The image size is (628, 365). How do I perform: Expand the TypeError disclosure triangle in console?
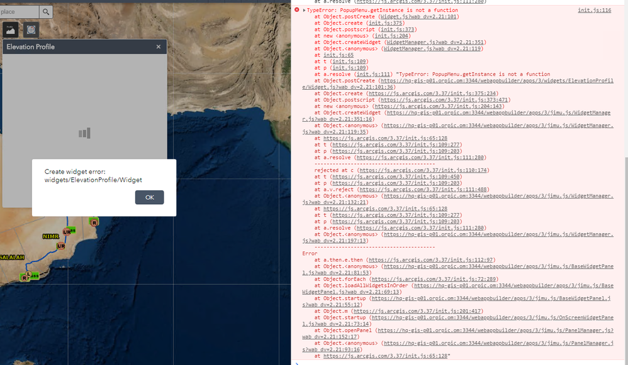click(305, 11)
